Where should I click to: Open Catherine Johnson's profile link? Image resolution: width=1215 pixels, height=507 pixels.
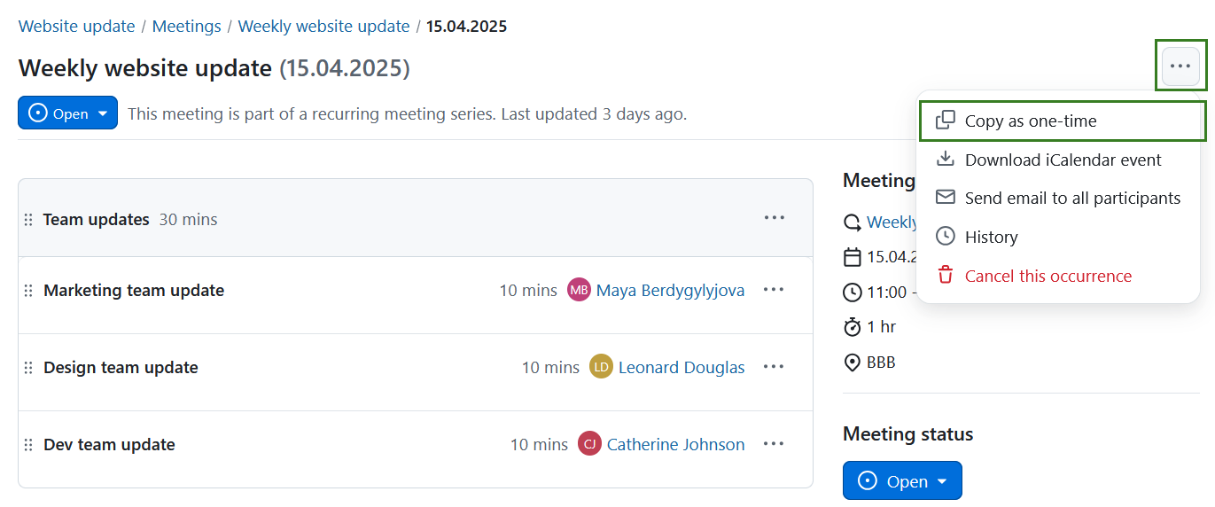click(675, 445)
